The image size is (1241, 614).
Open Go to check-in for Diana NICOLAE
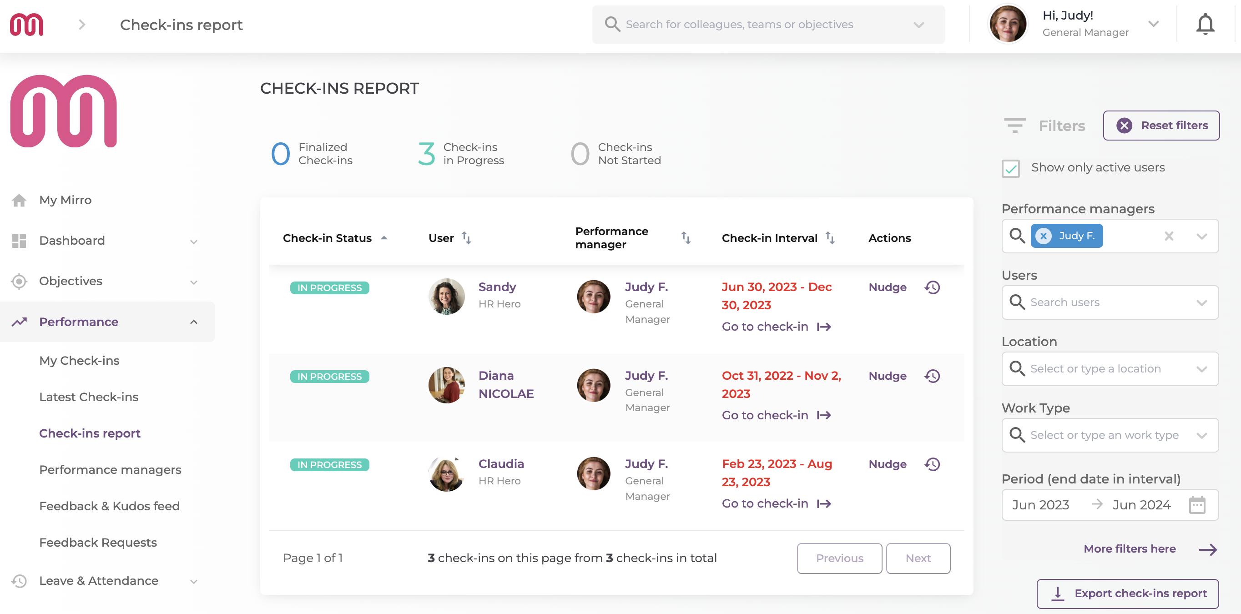765,415
